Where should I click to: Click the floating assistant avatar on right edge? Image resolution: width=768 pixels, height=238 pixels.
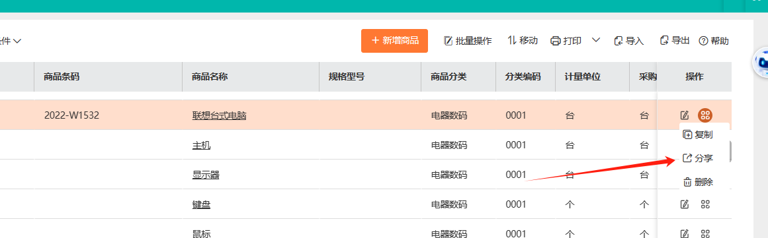click(x=761, y=62)
